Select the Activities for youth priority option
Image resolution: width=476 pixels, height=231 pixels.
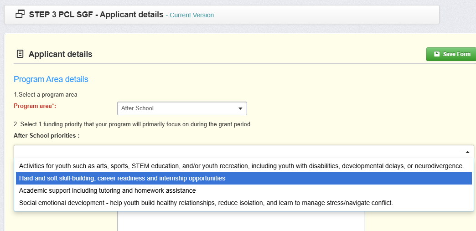pyautogui.click(x=241, y=166)
